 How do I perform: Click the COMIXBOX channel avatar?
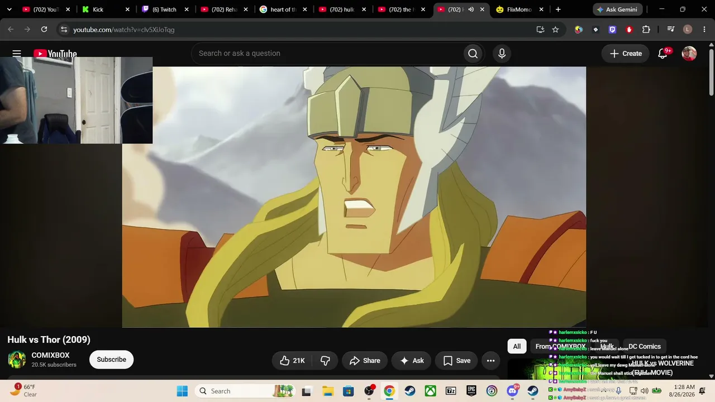click(17, 360)
